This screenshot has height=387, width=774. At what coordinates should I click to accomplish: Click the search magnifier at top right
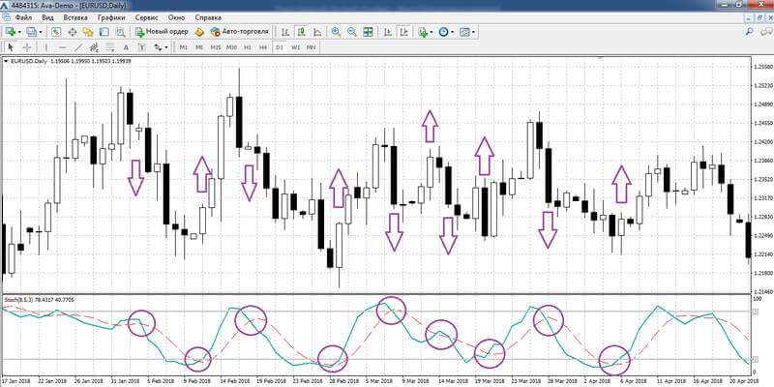point(749,32)
